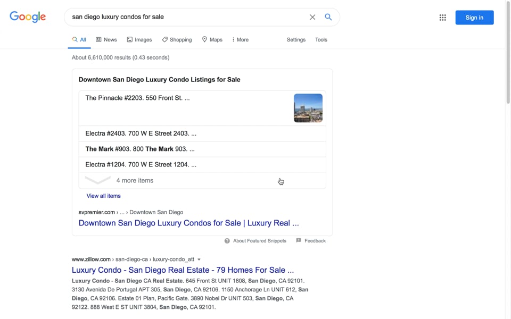The image size is (511, 319).
Task: Click the featured snippet heading text
Action: (x=159, y=80)
